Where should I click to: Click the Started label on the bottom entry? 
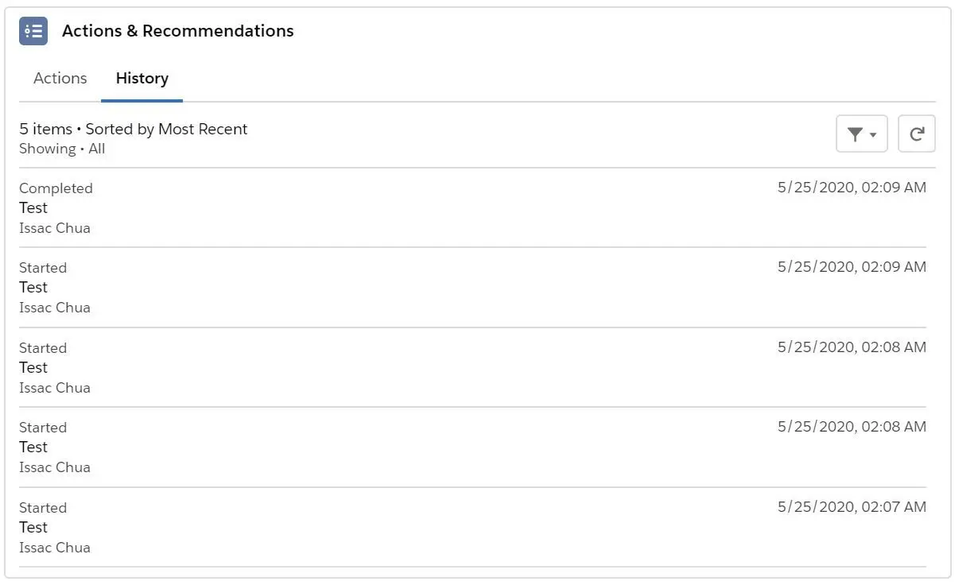(x=43, y=508)
